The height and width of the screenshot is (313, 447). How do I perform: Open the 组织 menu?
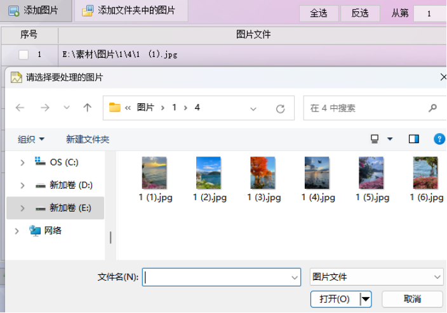pyautogui.click(x=30, y=139)
